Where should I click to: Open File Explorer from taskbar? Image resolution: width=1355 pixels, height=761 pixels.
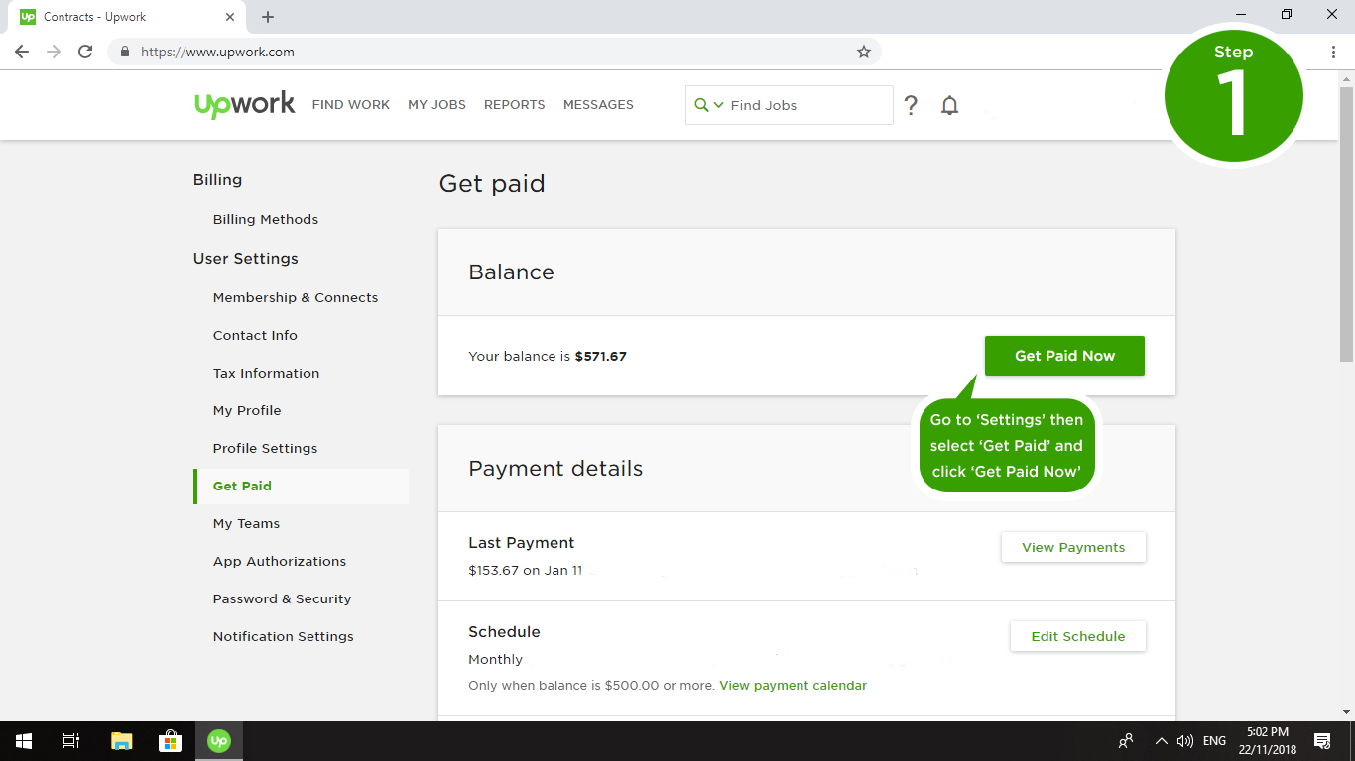(x=121, y=740)
